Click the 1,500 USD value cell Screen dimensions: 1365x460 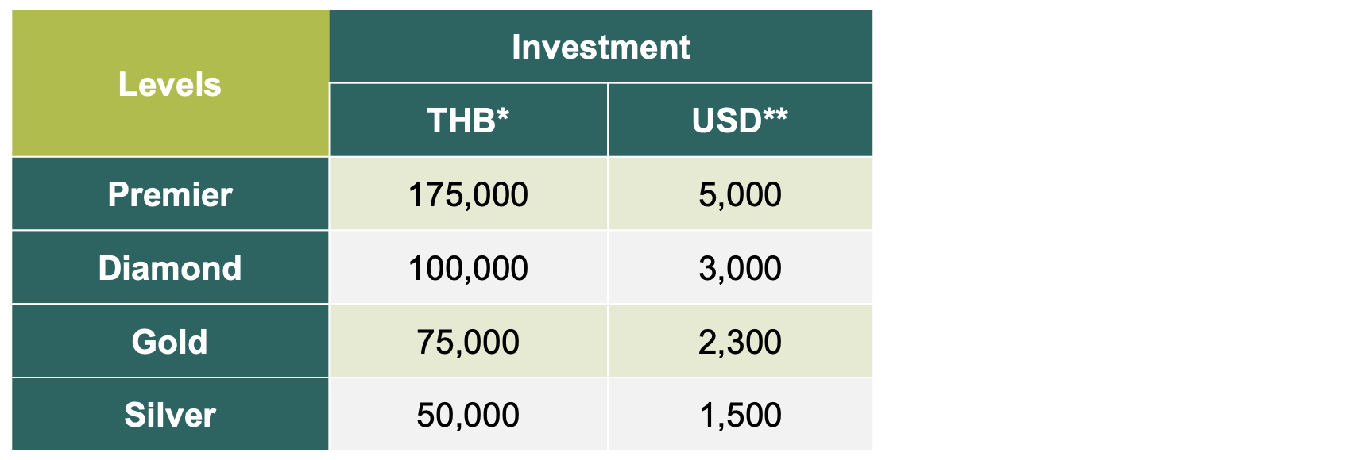[x=740, y=415]
